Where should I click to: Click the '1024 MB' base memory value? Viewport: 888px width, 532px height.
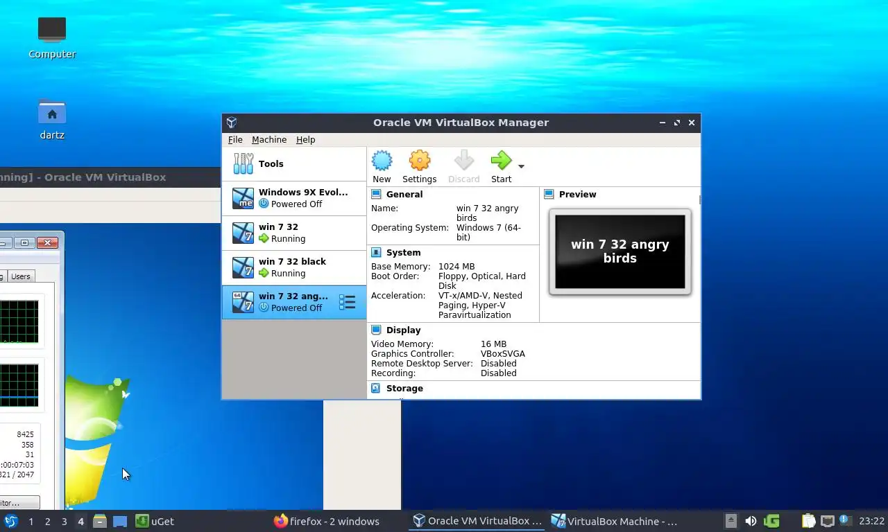coord(456,267)
